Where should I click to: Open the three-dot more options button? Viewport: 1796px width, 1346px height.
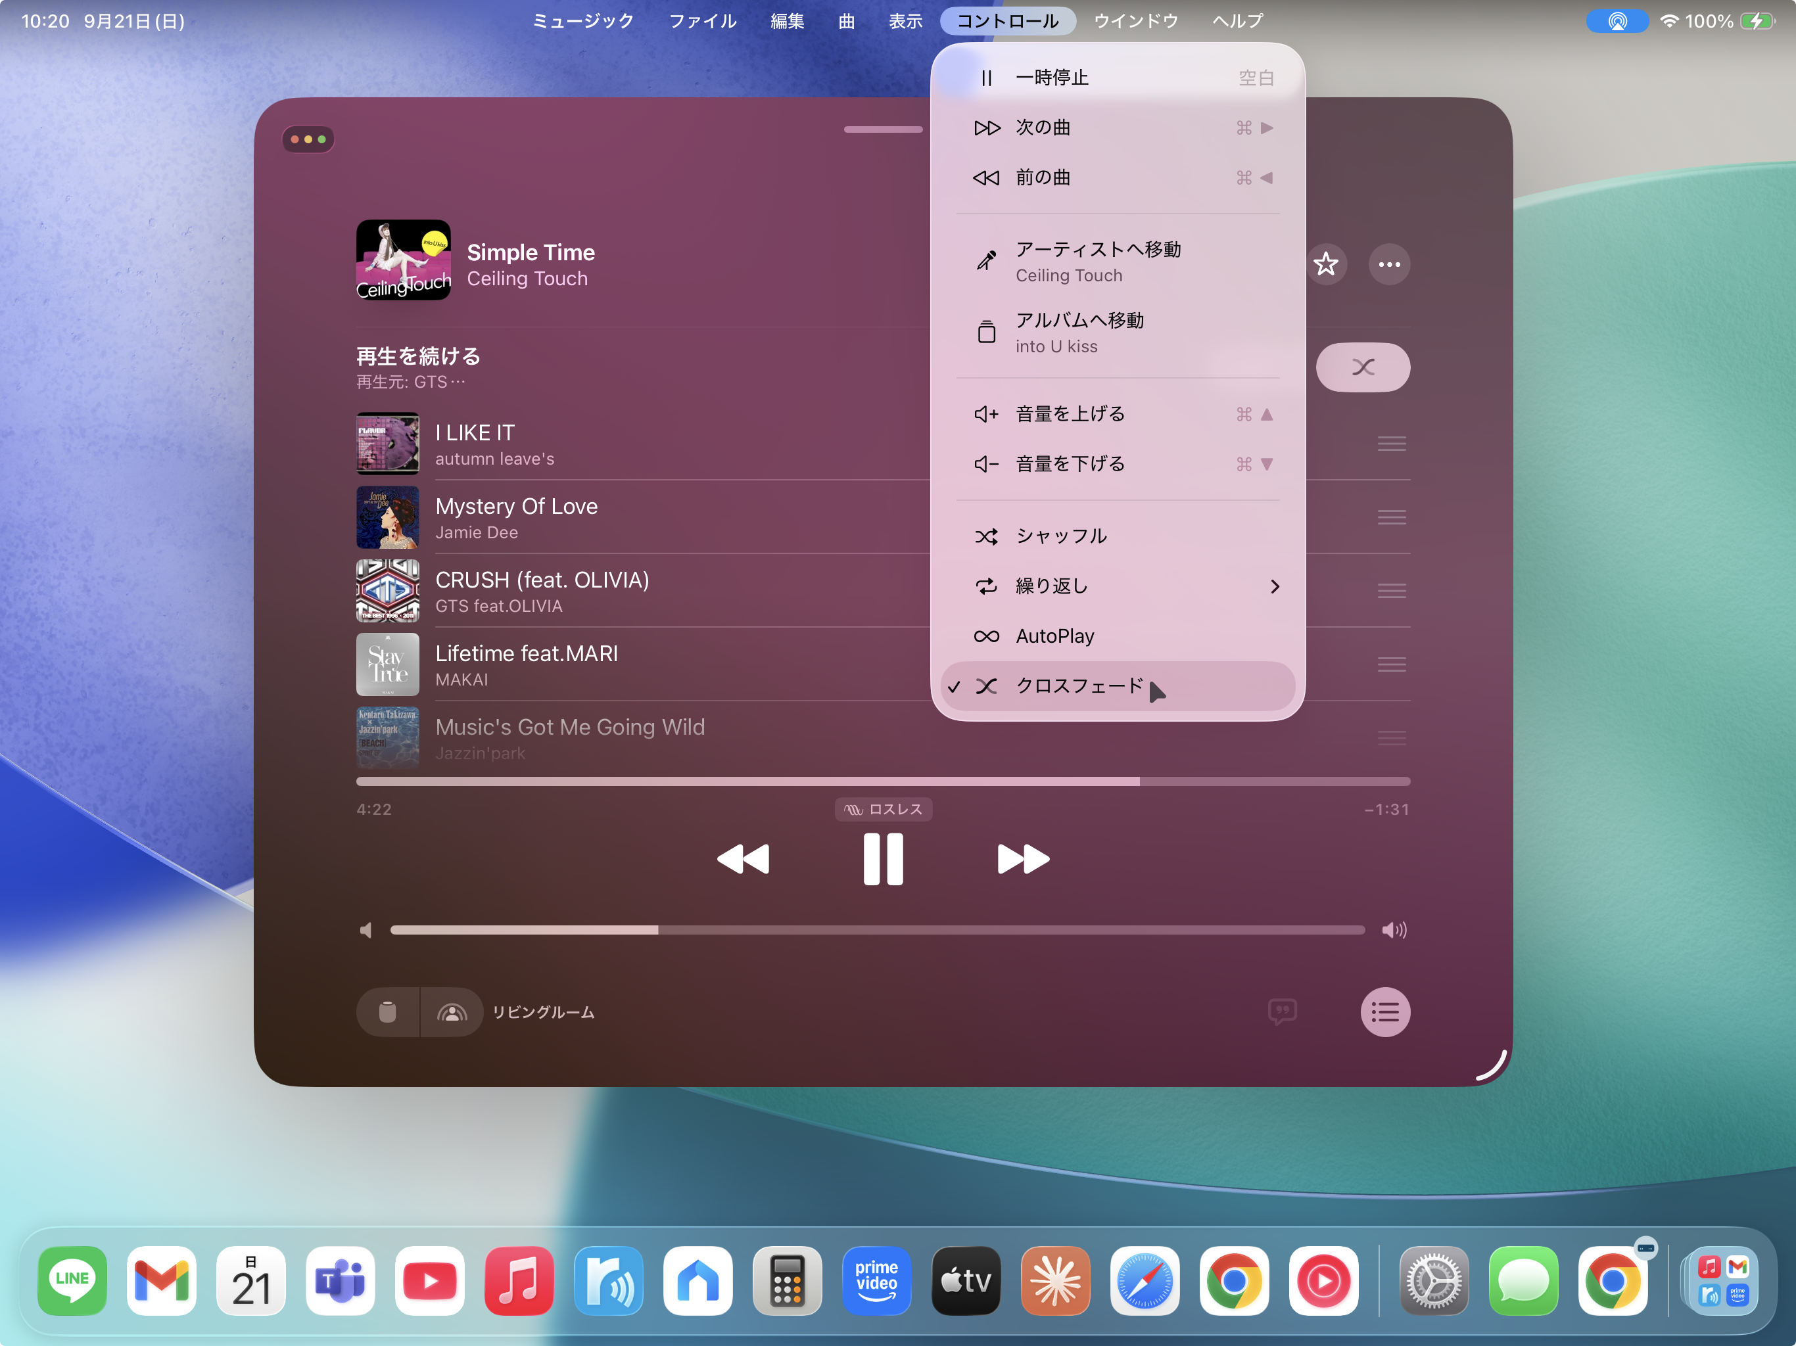[1388, 264]
